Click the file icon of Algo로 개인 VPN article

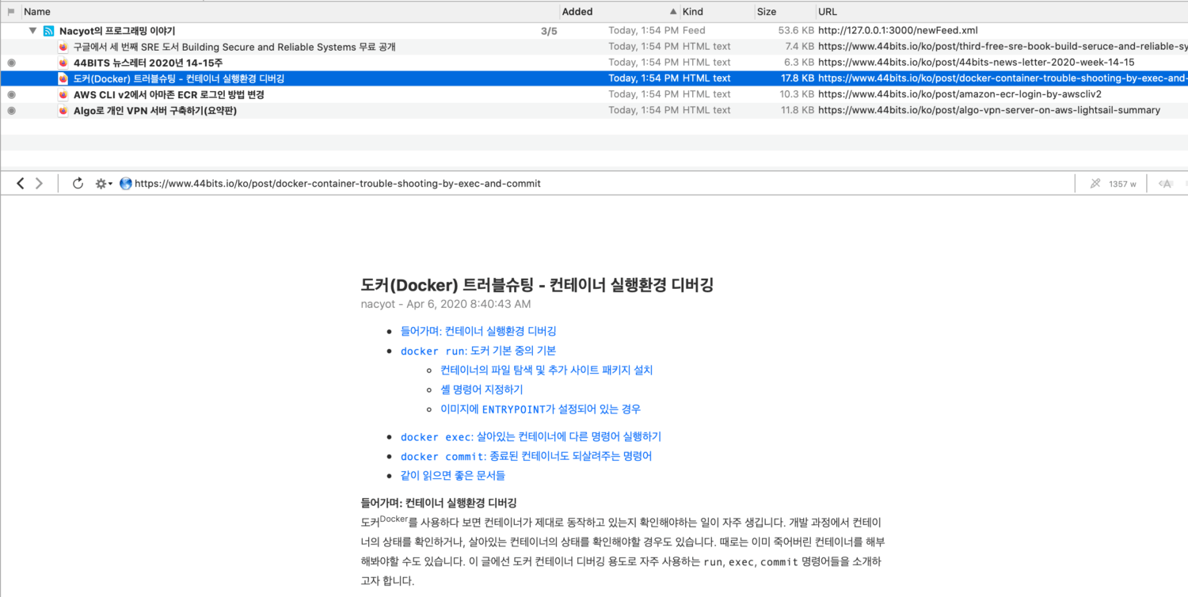click(63, 110)
